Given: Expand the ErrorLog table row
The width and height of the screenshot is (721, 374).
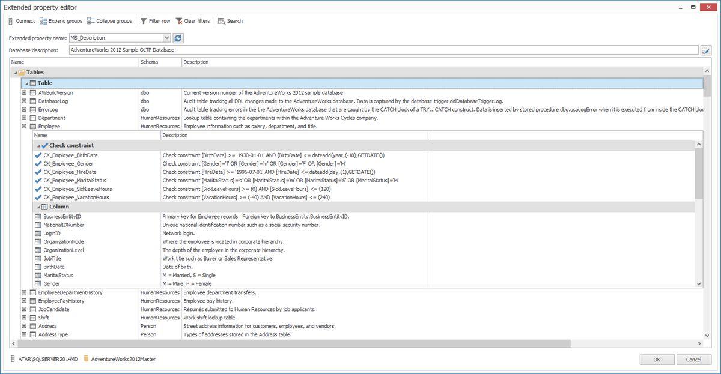Looking at the screenshot, I should 24,110.
